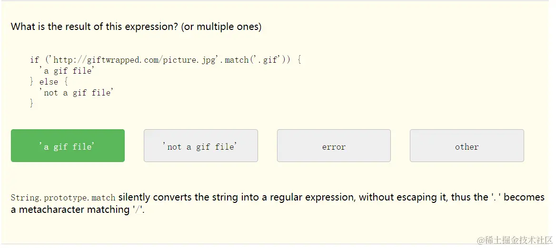Choose the 'not a gif file' answer button

[200, 146]
